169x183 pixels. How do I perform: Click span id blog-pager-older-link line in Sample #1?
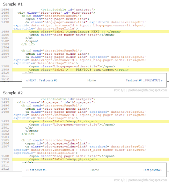coord(57,54)
